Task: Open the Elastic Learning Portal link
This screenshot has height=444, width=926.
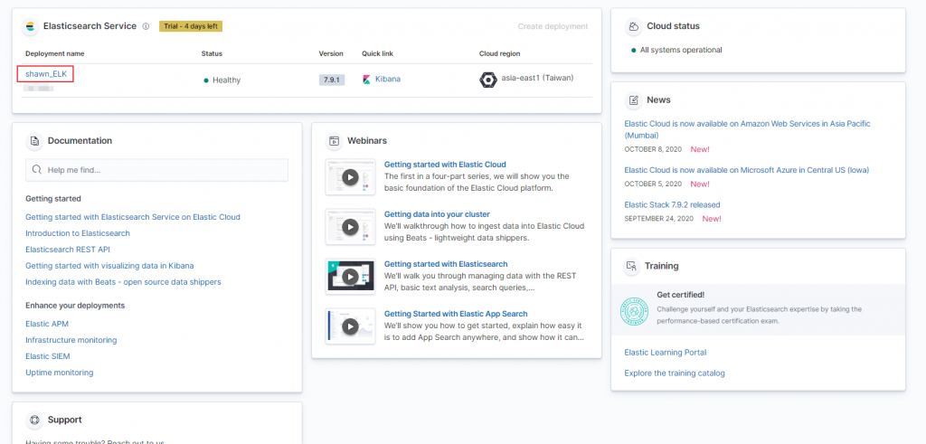Action: [x=665, y=353]
